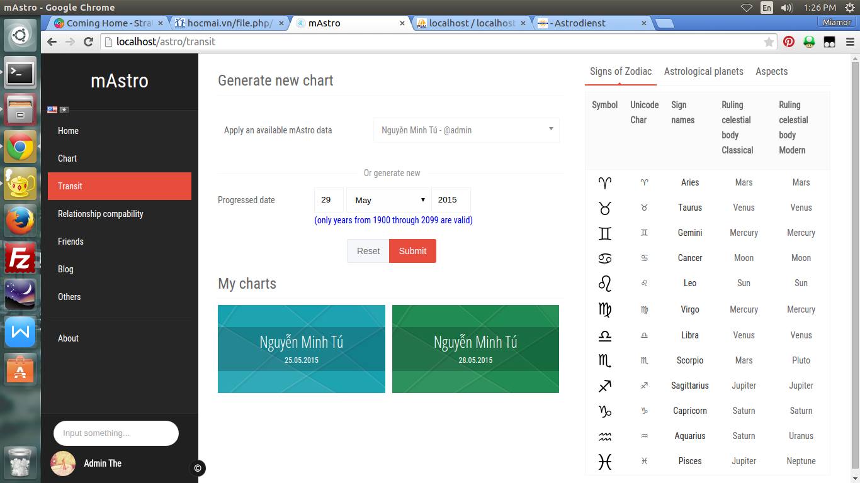Click the progressed year input field
Image resolution: width=860 pixels, height=483 pixels.
pyautogui.click(x=450, y=200)
